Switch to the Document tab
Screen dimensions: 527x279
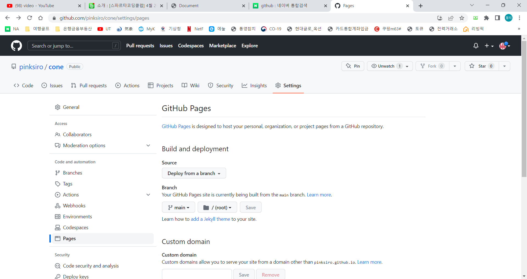[x=208, y=6]
